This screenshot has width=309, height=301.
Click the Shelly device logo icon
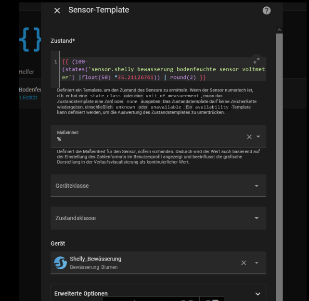[x=60, y=262]
